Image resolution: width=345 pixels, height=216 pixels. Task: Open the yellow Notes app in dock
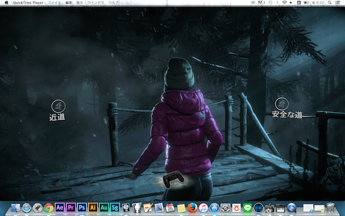[x=181, y=207]
